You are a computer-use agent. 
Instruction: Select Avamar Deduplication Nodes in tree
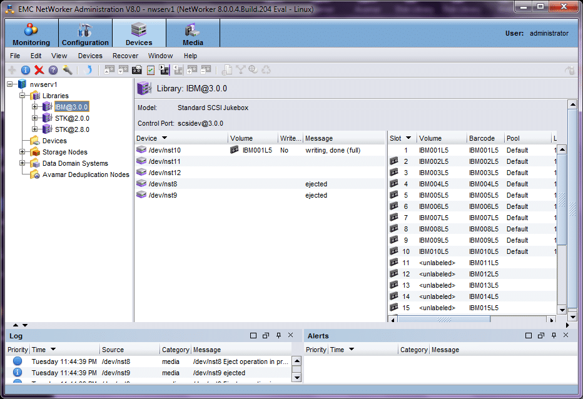[86, 174]
